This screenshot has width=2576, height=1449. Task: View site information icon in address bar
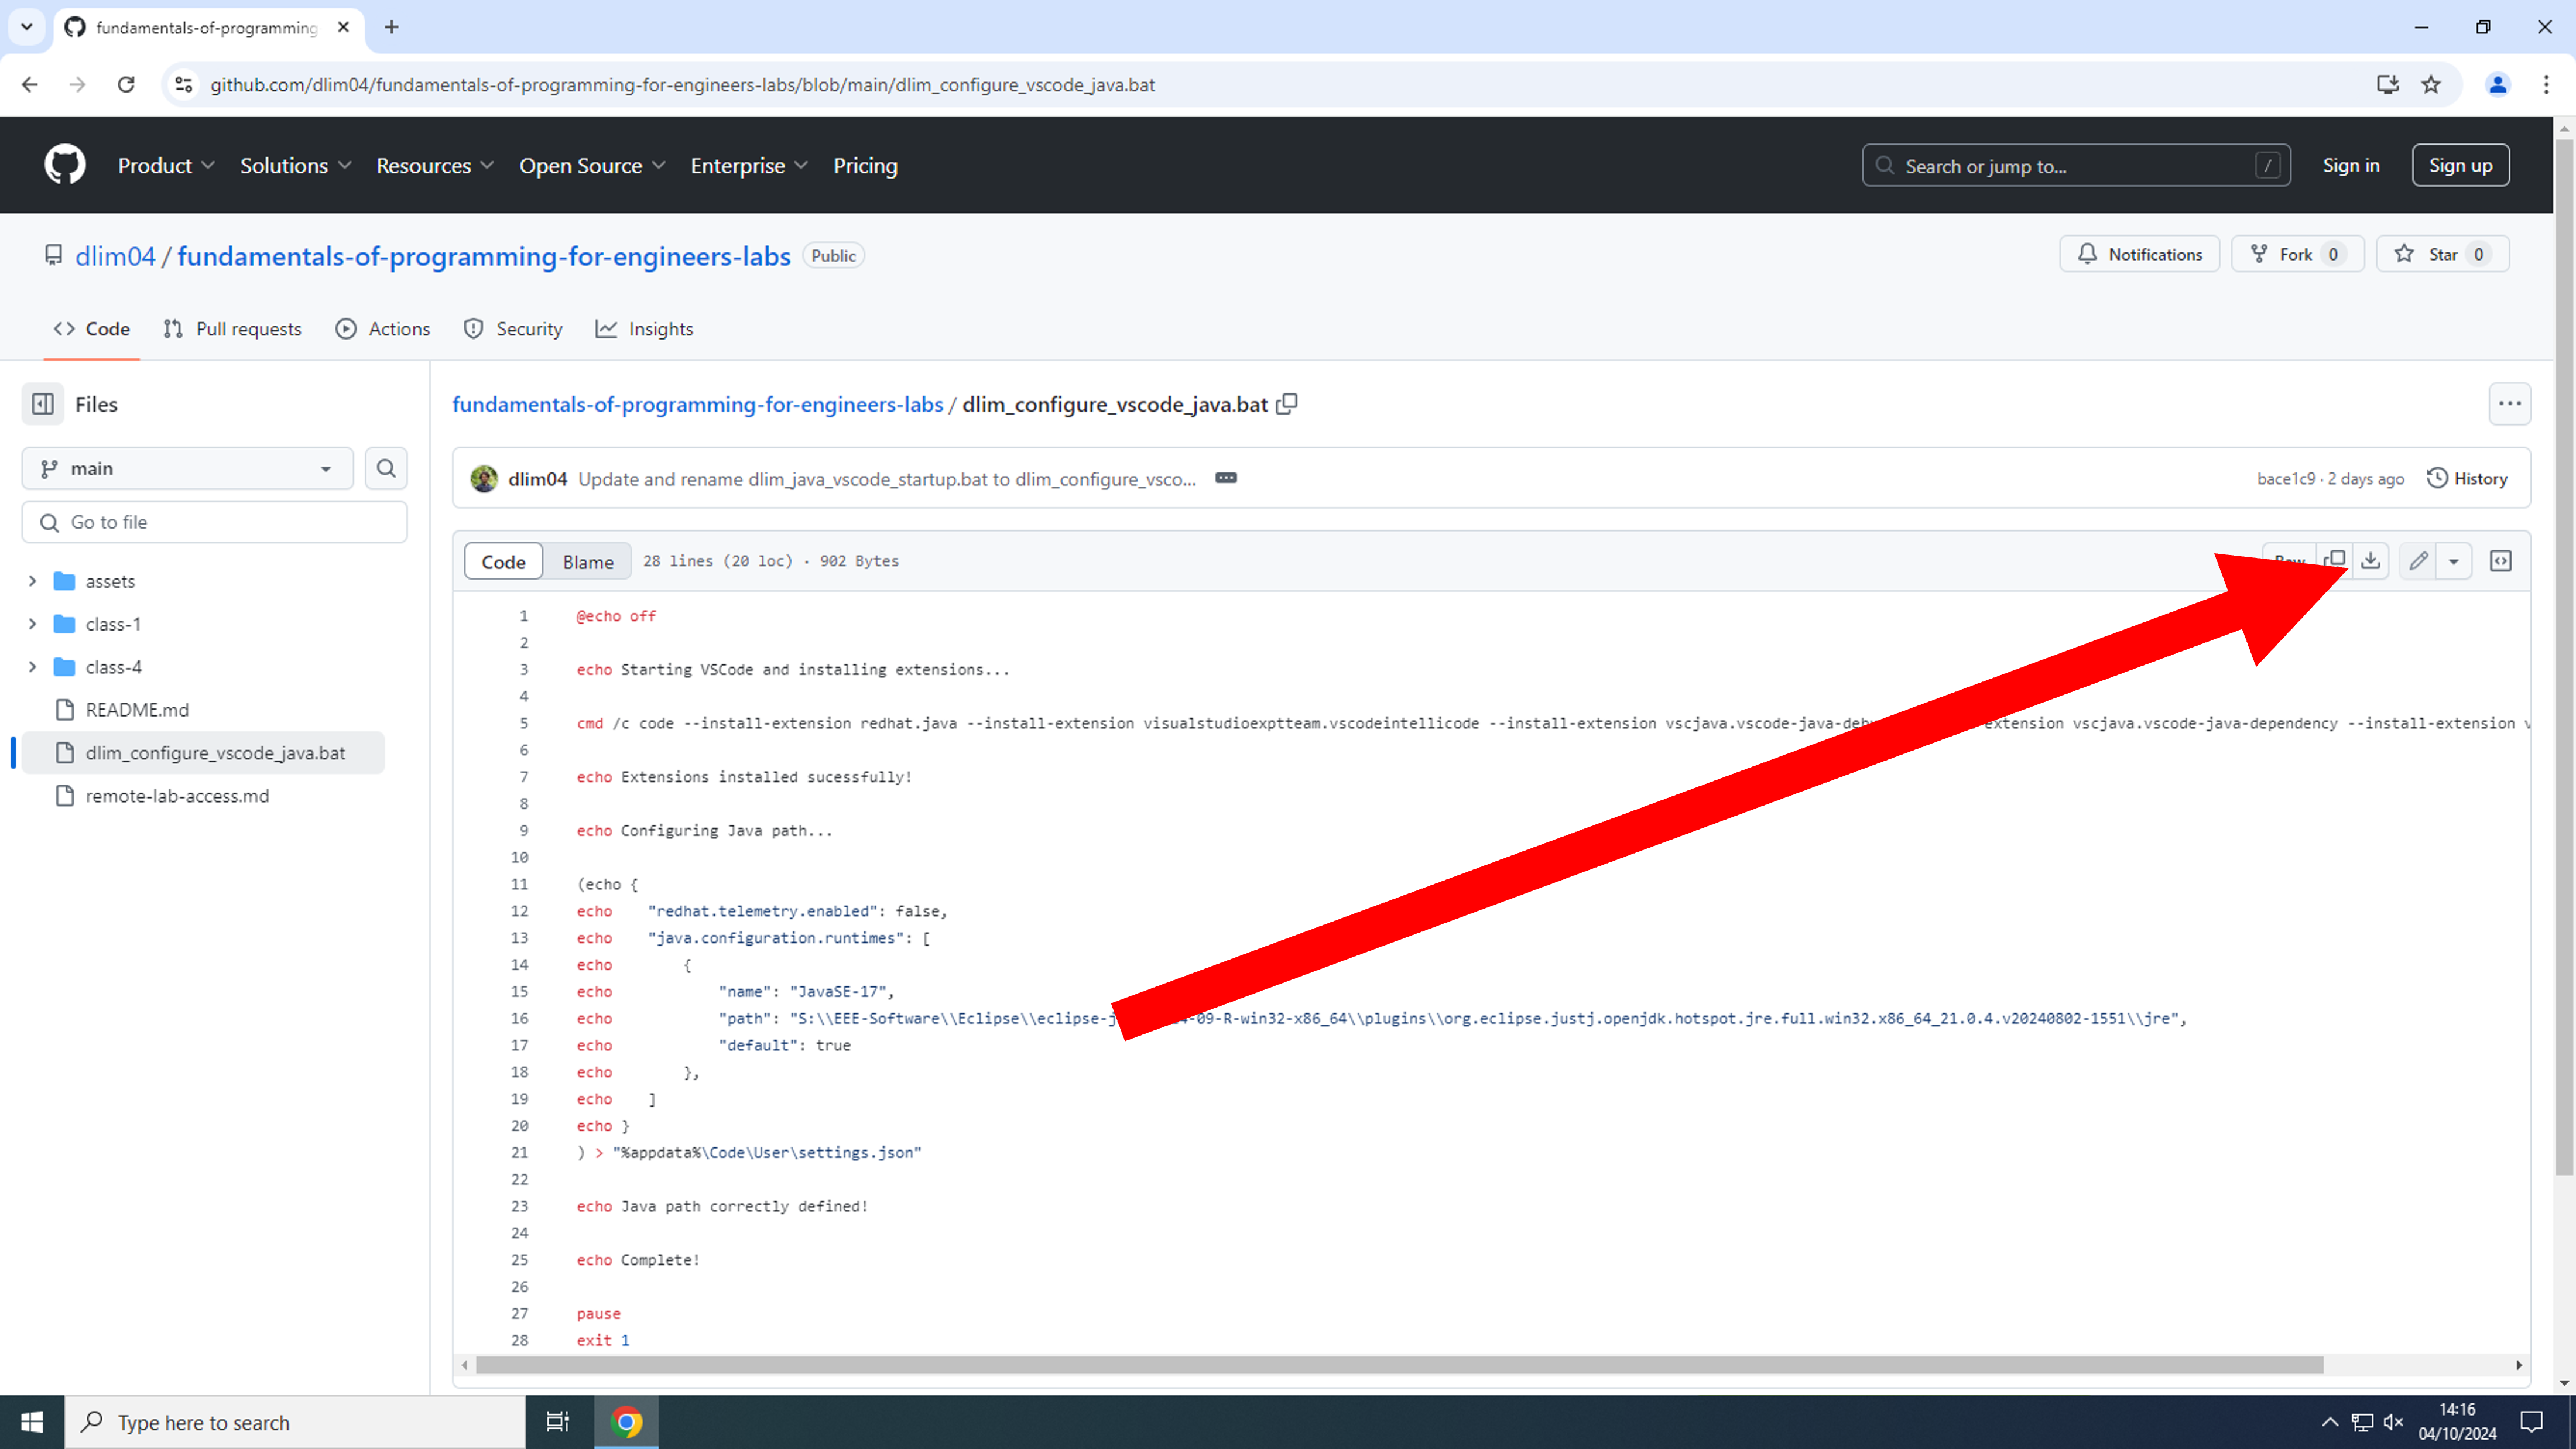click(x=184, y=85)
